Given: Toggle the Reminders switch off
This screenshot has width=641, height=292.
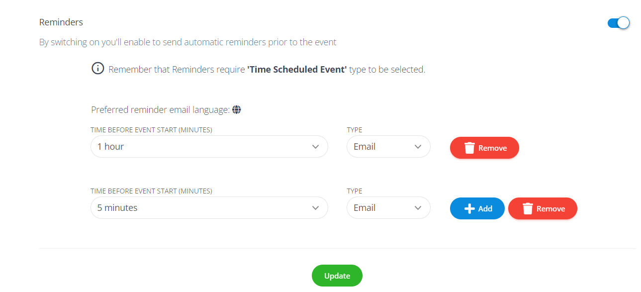Looking at the screenshot, I should click(x=619, y=23).
